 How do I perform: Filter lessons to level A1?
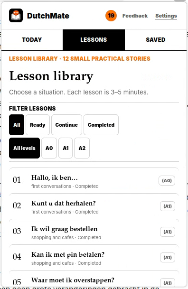point(66,148)
